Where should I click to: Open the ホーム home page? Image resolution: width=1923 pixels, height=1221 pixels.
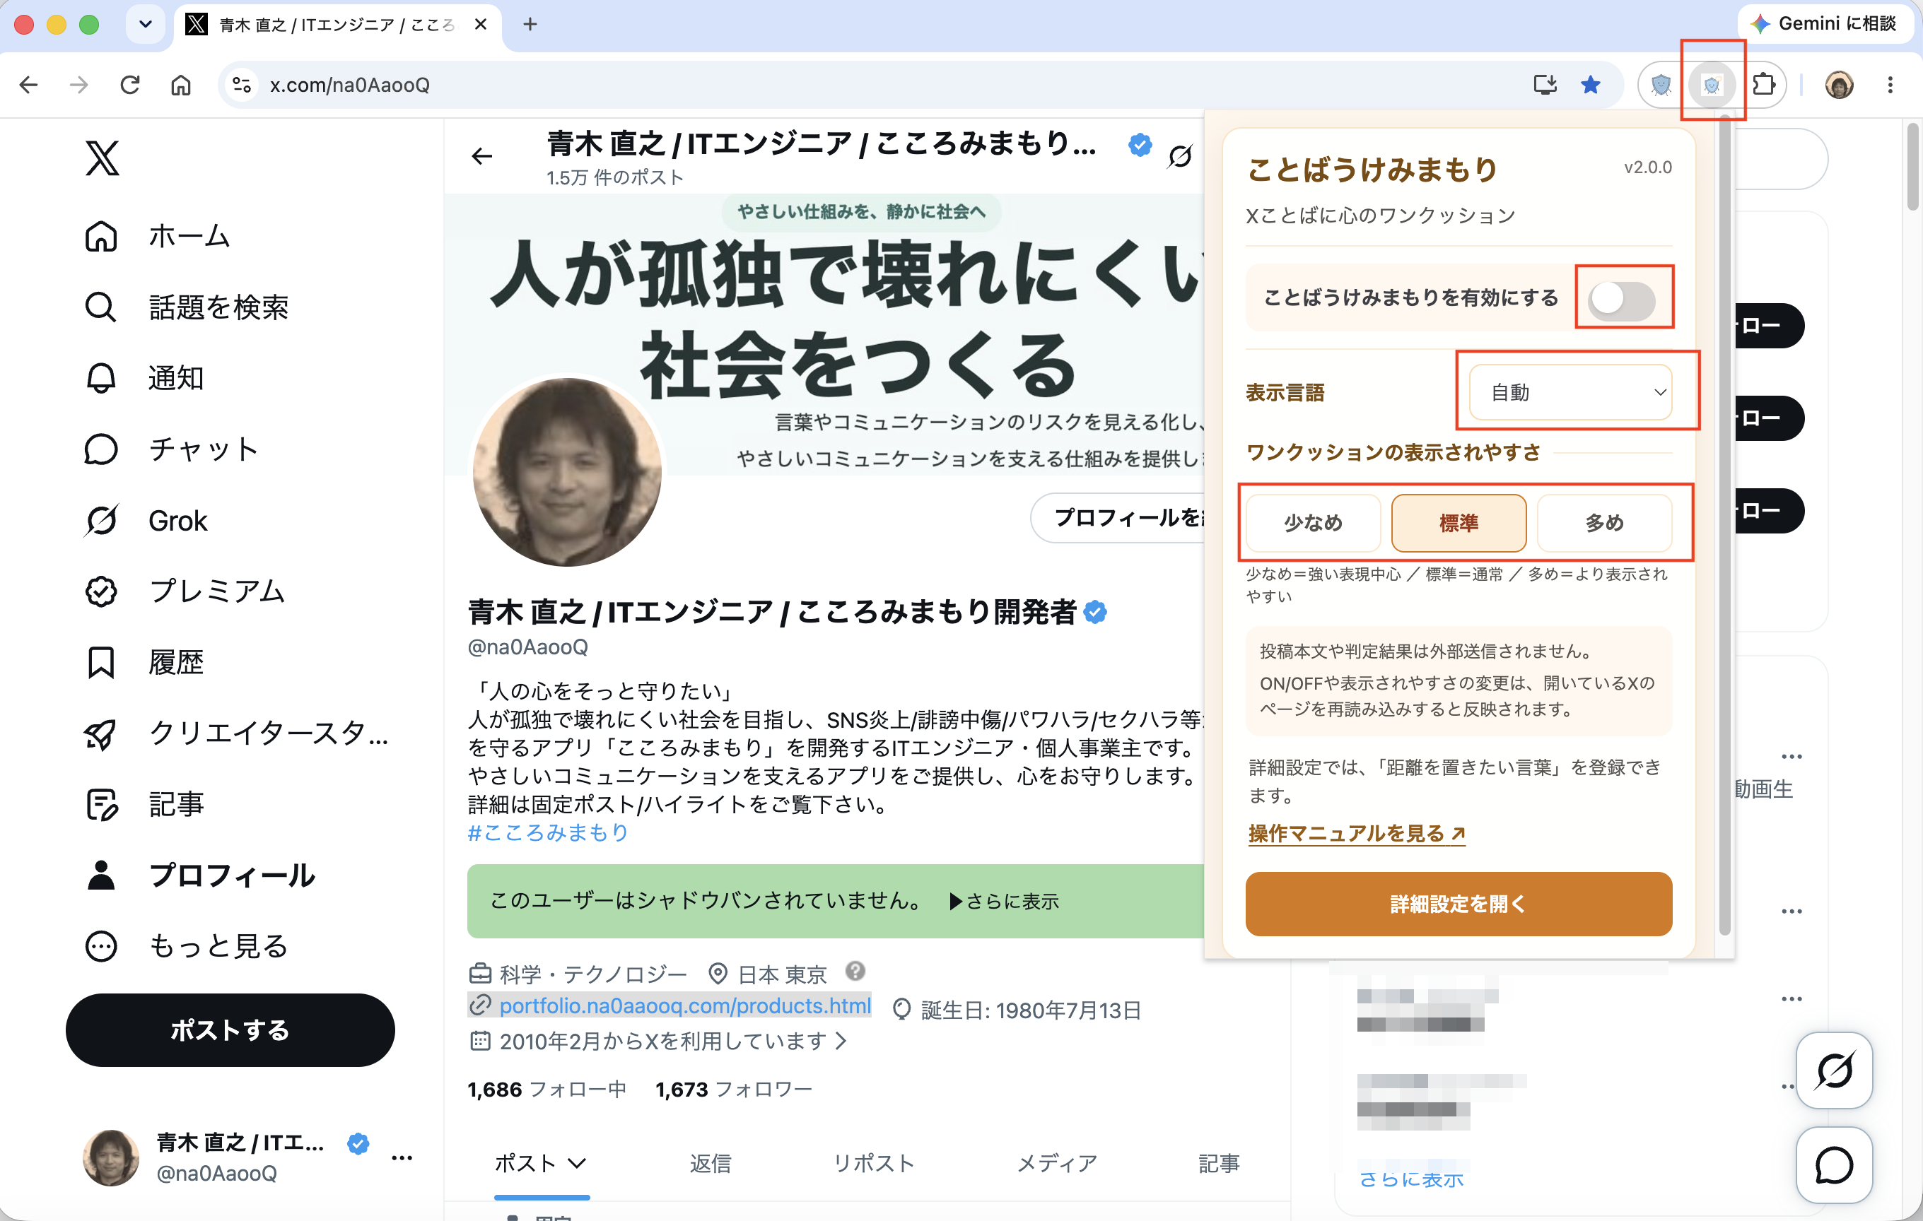158,236
